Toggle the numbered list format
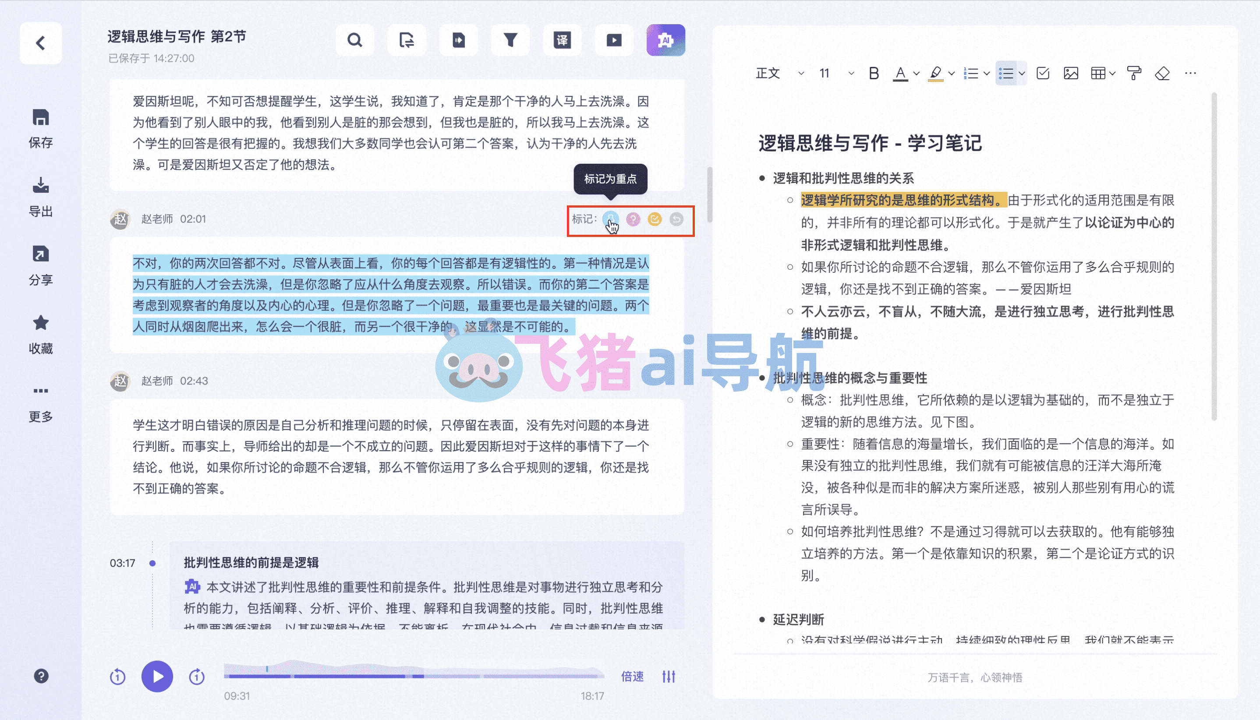Viewport: 1260px width, 720px height. click(x=971, y=74)
